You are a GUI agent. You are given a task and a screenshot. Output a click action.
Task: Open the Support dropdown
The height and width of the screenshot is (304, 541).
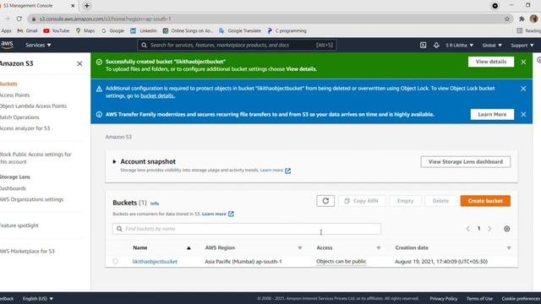(x=522, y=45)
